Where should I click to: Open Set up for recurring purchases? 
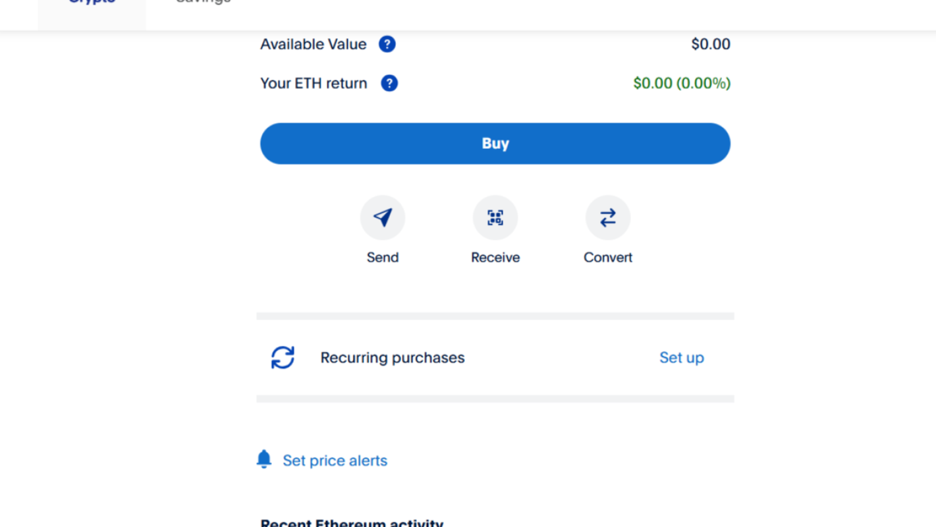click(x=681, y=358)
